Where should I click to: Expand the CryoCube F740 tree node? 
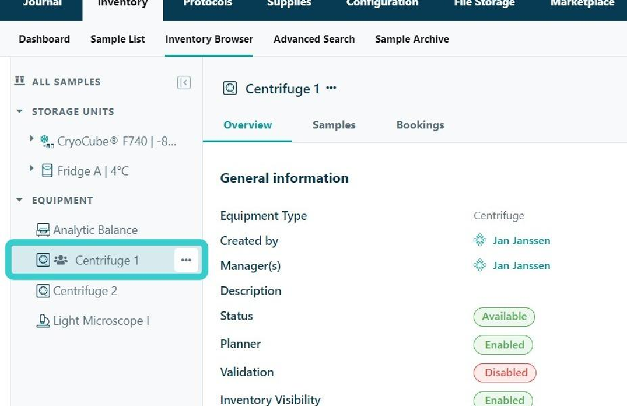coord(31,138)
